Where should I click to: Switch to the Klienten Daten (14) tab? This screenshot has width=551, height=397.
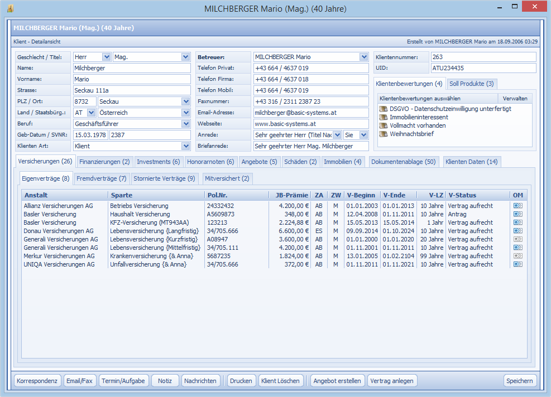472,162
